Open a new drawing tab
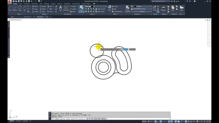Viewport: 219px width, 123px height. pyautogui.click(x=51, y=17)
